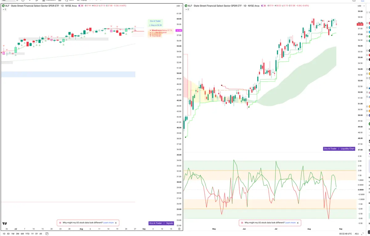Viewport: 370px width, 236px height.
Task: Click the Weakness Below 57.72 label
Action: (161, 30)
